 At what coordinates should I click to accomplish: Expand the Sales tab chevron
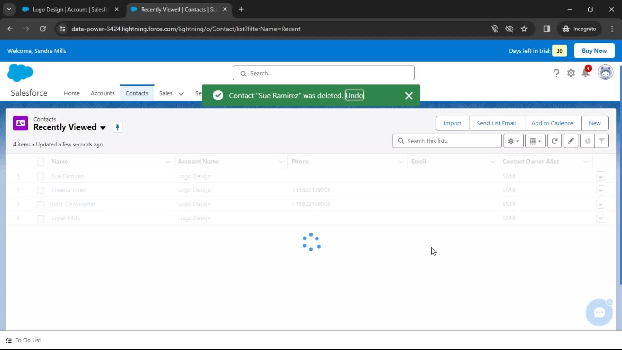tap(181, 94)
